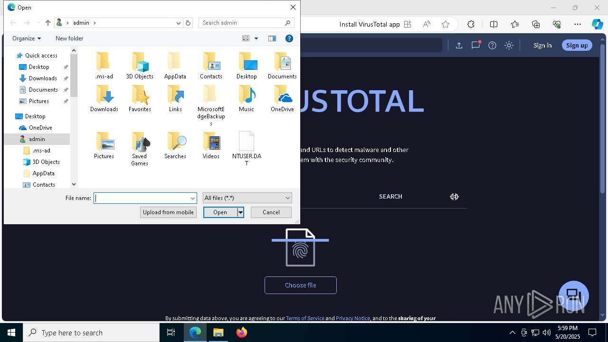
Task: Switch to the SEARCH tab on VirusTotal
Action: point(390,196)
